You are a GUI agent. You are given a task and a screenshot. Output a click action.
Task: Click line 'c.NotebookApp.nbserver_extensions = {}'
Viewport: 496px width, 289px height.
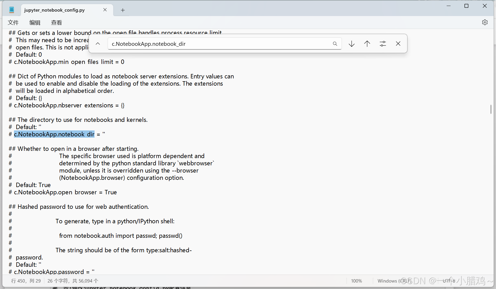(x=66, y=105)
